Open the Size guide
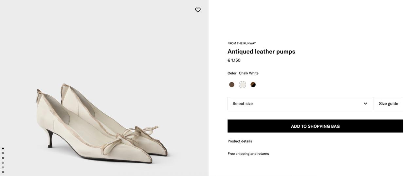Screen dimensions: 419x176 [x=389, y=104]
